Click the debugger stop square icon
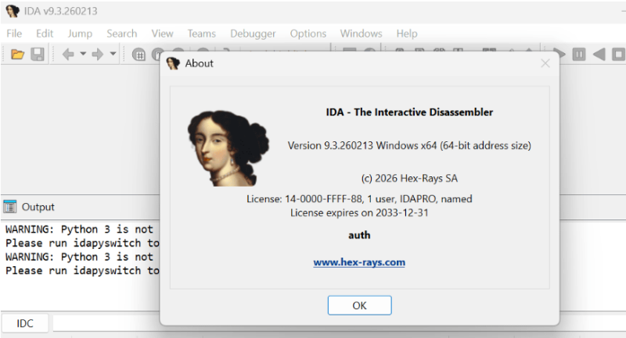Screen dimensions: 626x338 click(x=618, y=54)
